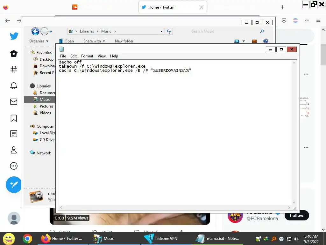Click Libraries in the Explorer address bar
The width and height of the screenshot is (326, 245).
[87, 31]
